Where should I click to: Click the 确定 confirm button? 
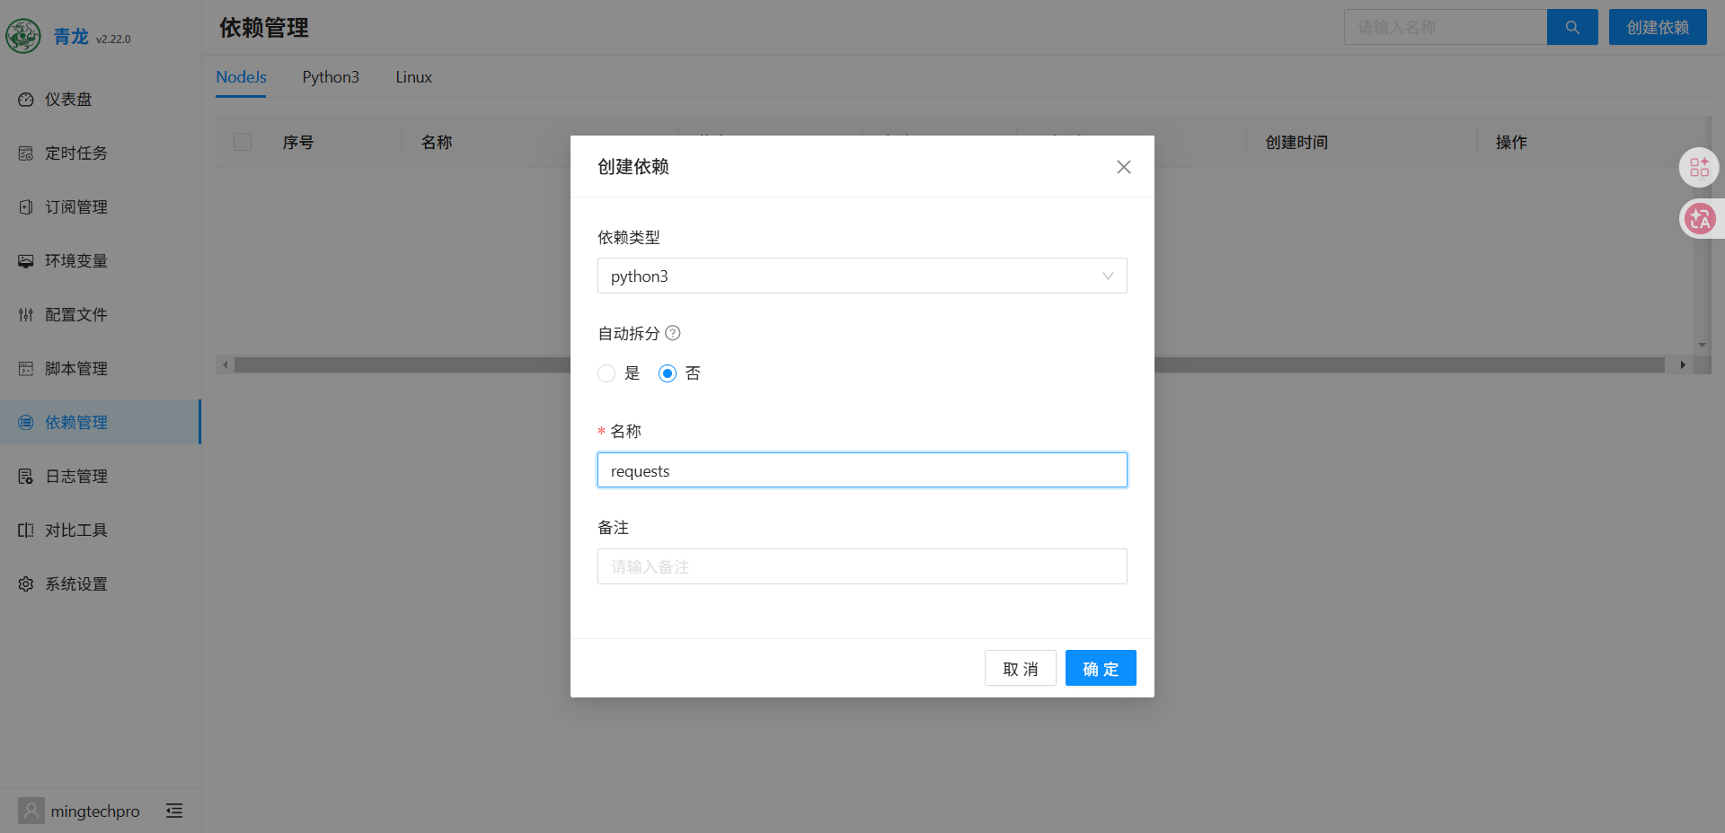tap(1101, 668)
